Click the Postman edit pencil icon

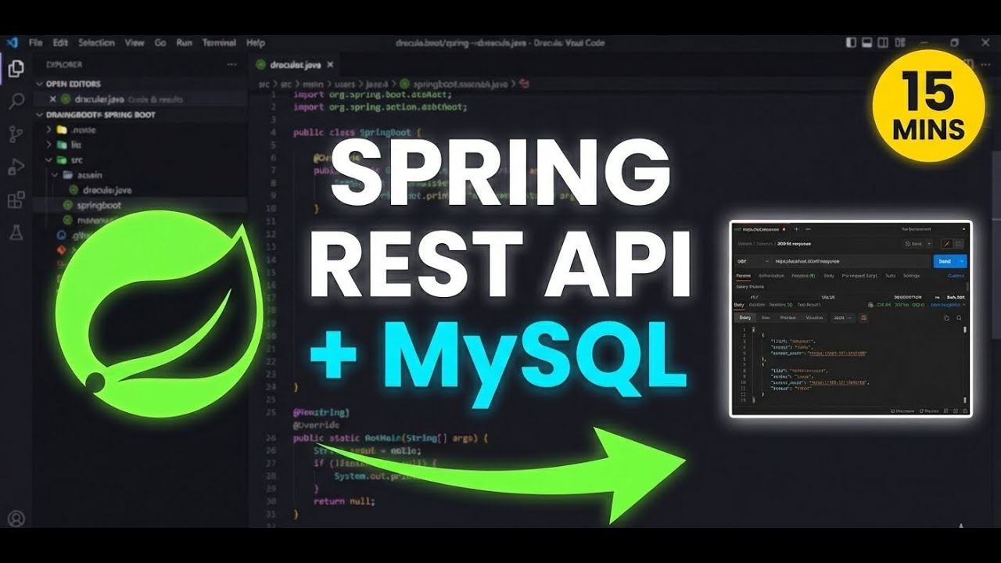point(946,245)
